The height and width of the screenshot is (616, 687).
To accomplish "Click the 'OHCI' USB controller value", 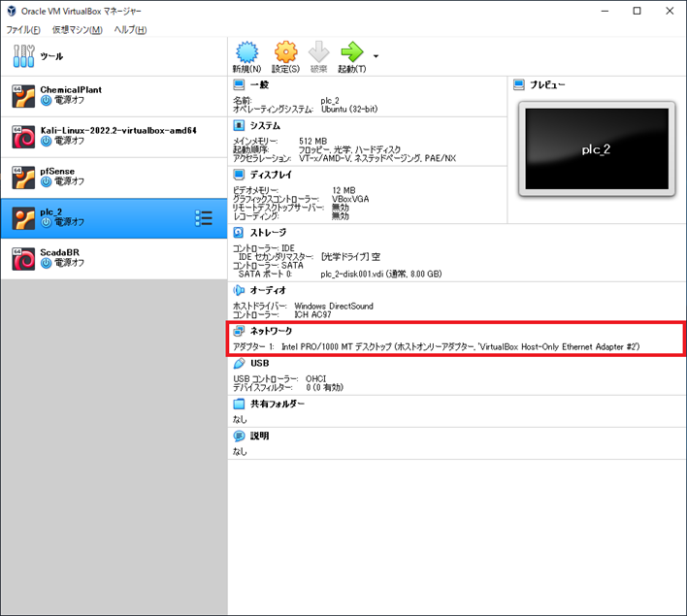I will click(x=316, y=378).
